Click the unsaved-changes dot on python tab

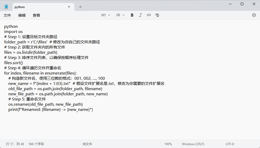69,7
